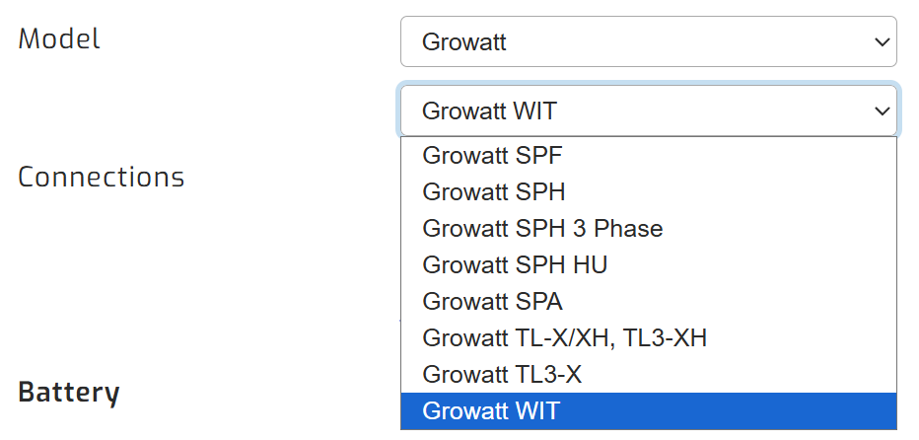
Task: Click the letter M of the Model label
Action: (x=30, y=39)
